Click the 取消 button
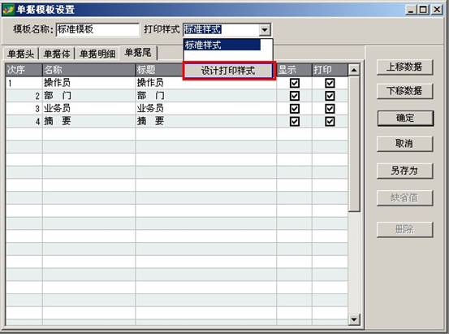 tap(405, 143)
